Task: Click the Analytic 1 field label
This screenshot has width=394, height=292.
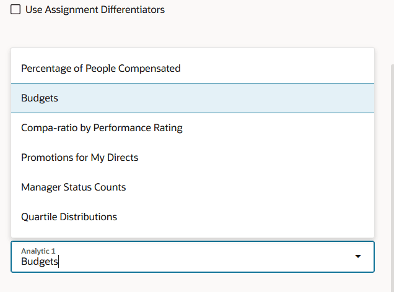Action: pyautogui.click(x=38, y=251)
